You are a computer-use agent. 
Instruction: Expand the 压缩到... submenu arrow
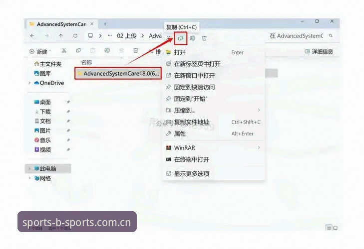[259, 110]
